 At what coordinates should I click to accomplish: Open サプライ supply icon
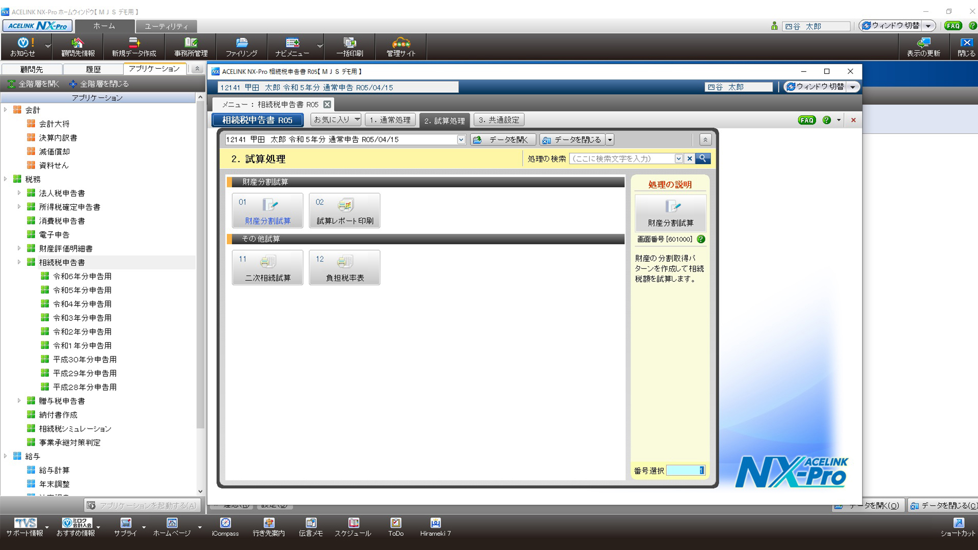coord(125,527)
